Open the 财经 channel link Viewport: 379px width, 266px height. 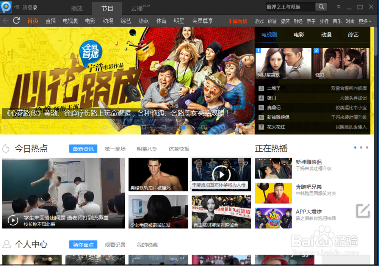[x=298, y=21]
